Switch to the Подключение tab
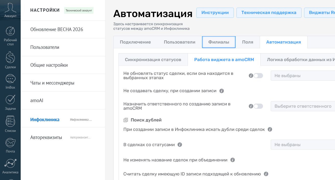This screenshot has height=180, width=335. (135, 42)
